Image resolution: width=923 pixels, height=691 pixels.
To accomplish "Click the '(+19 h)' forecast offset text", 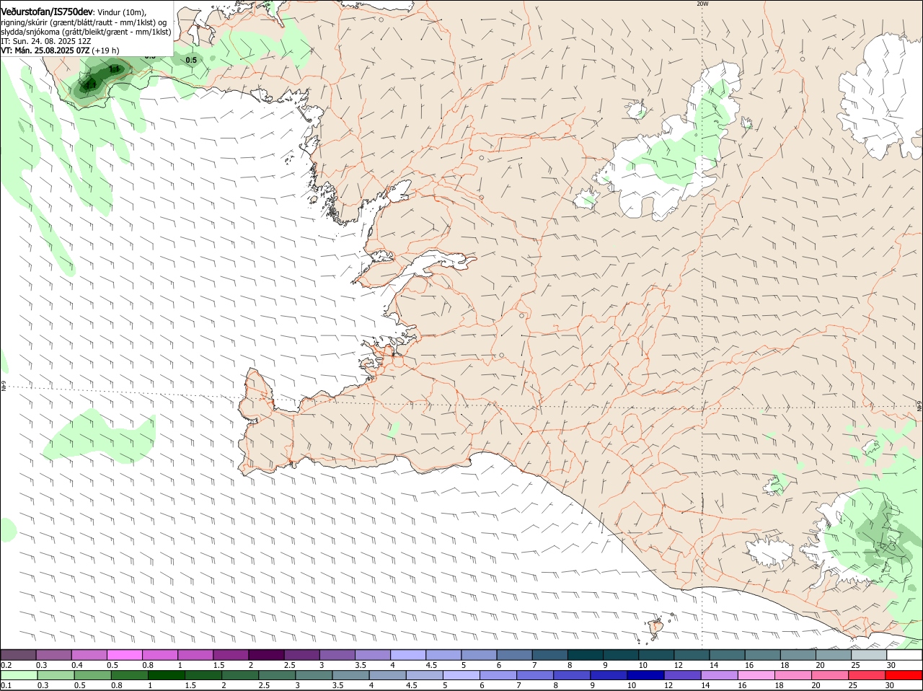I will tap(106, 50).
